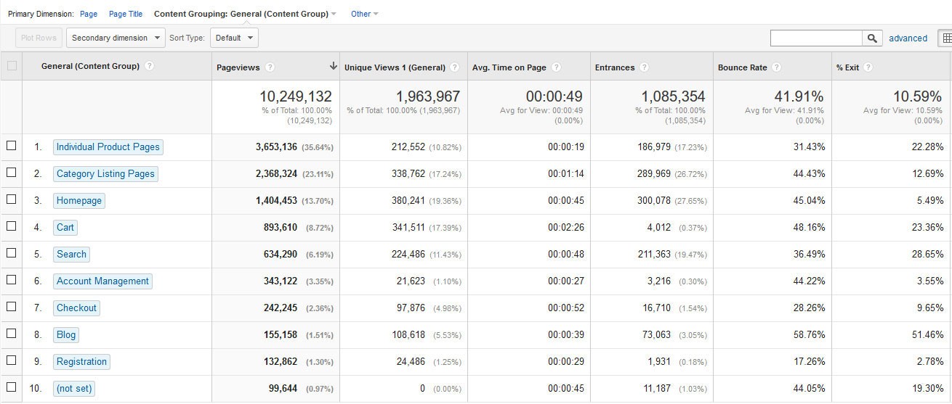
Task: Focus the table search input field
Action: pos(816,38)
